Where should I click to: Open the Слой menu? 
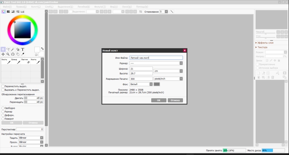tap(49, 7)
